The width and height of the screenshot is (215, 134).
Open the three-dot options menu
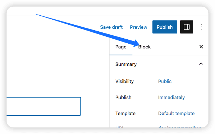click(201, 27)
